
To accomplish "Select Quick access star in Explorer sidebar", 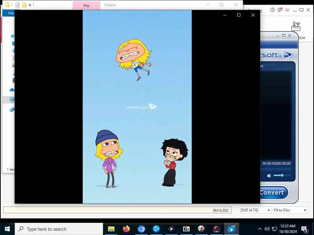I will 12,36.
